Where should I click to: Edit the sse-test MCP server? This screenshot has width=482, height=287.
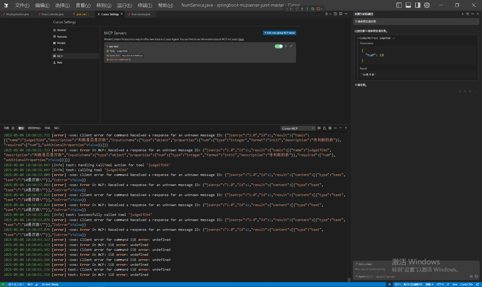tap(291, 46)
